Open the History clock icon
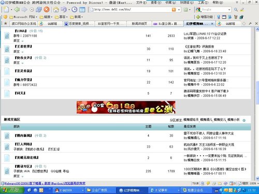 click(x=75, y=9)
